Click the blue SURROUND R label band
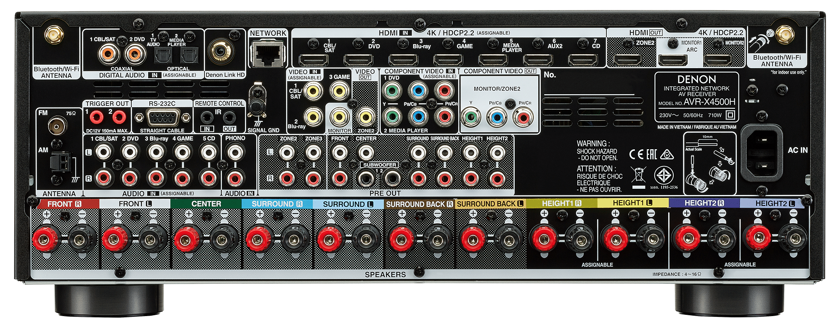This screenshot has height=327, width=834. (277, 204)
